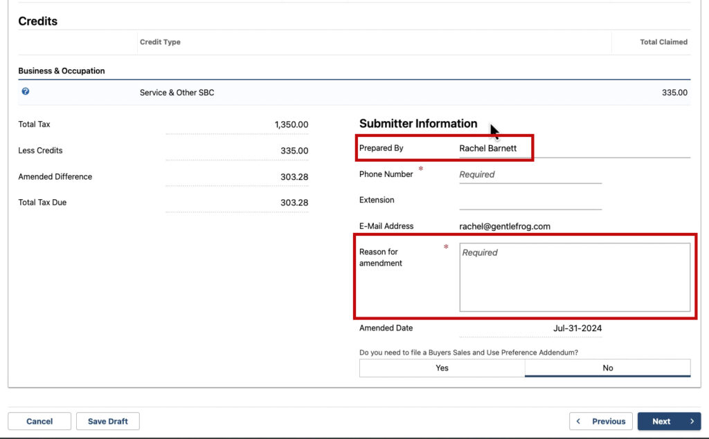Click the Extension input field
Viewport: 709px width, 439px height.
point(530,203)
